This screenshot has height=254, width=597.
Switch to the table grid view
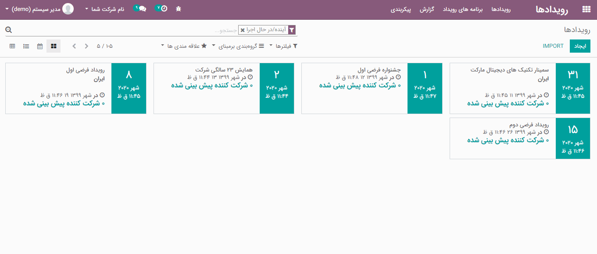12,46
